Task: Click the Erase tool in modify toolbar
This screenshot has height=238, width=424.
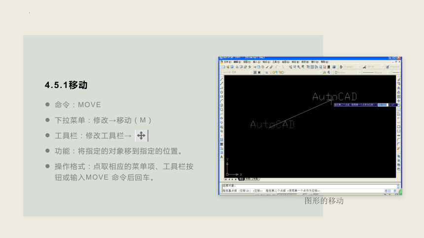Action: pos(398,79)
